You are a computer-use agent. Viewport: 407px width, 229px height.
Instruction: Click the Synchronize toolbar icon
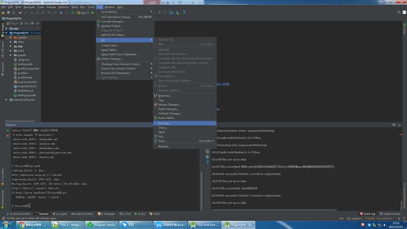point(14,13)
